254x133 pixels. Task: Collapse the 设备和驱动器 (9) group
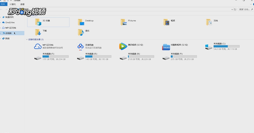[x=27, y=39]
